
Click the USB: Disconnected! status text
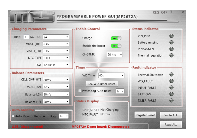(27, 127)
